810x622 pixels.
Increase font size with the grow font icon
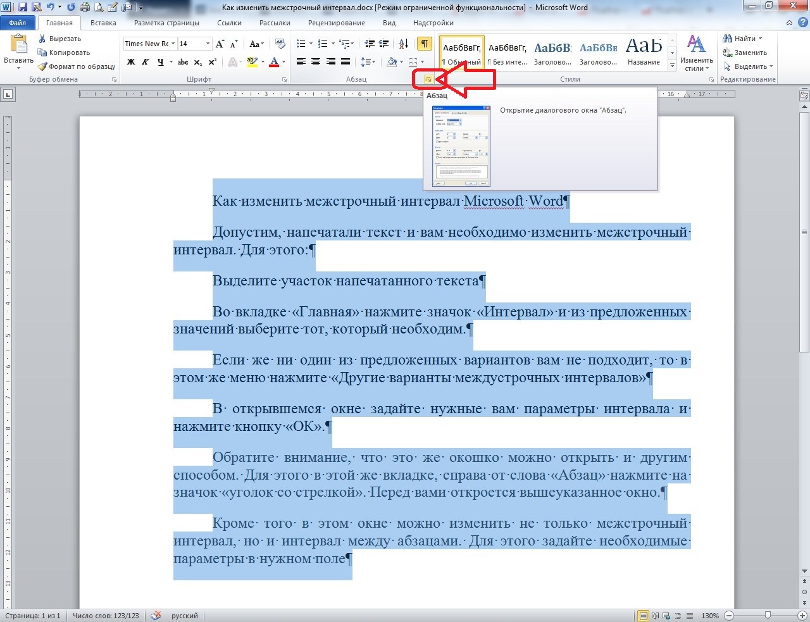(x=220, y=44)
